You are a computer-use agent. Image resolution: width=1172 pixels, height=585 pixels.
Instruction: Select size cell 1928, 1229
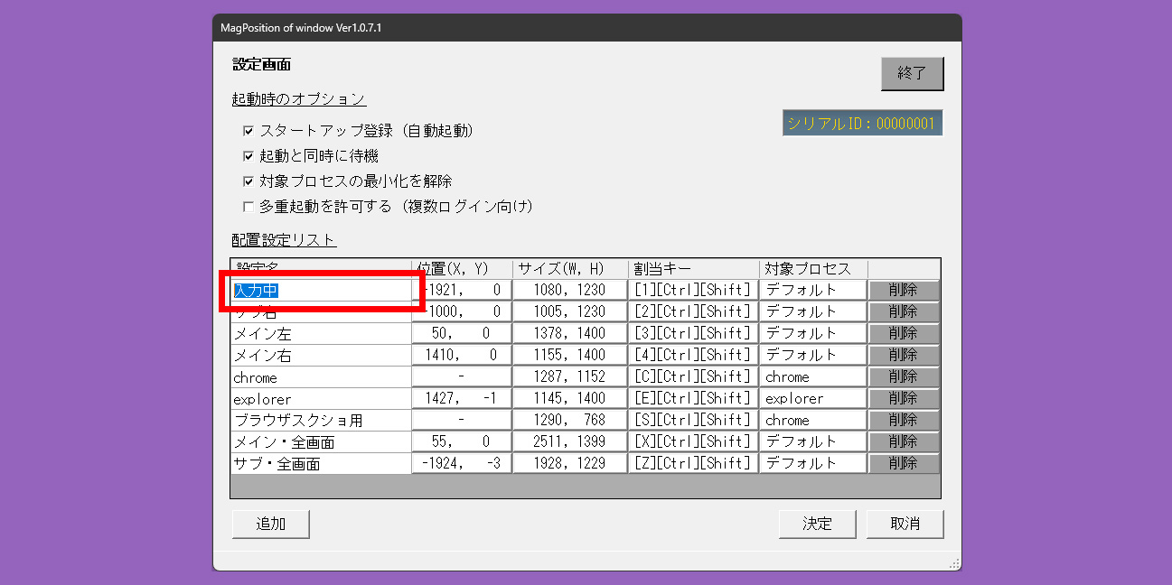click(x=570, y=463)
